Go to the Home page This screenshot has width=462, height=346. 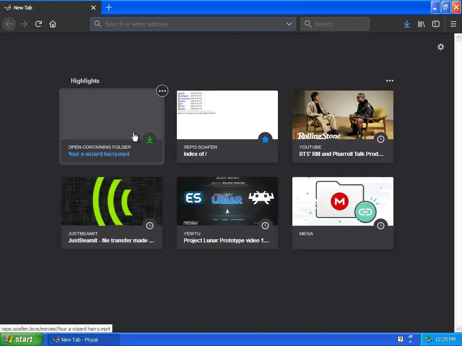pos(53,24)
